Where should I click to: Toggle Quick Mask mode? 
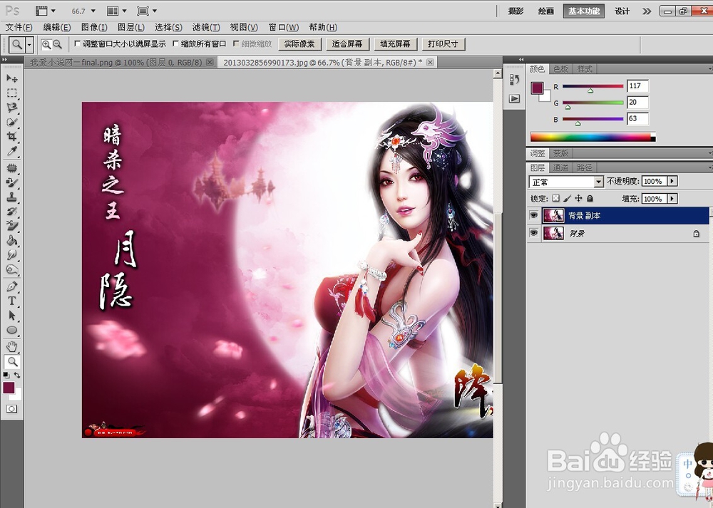tap(12, 409)
